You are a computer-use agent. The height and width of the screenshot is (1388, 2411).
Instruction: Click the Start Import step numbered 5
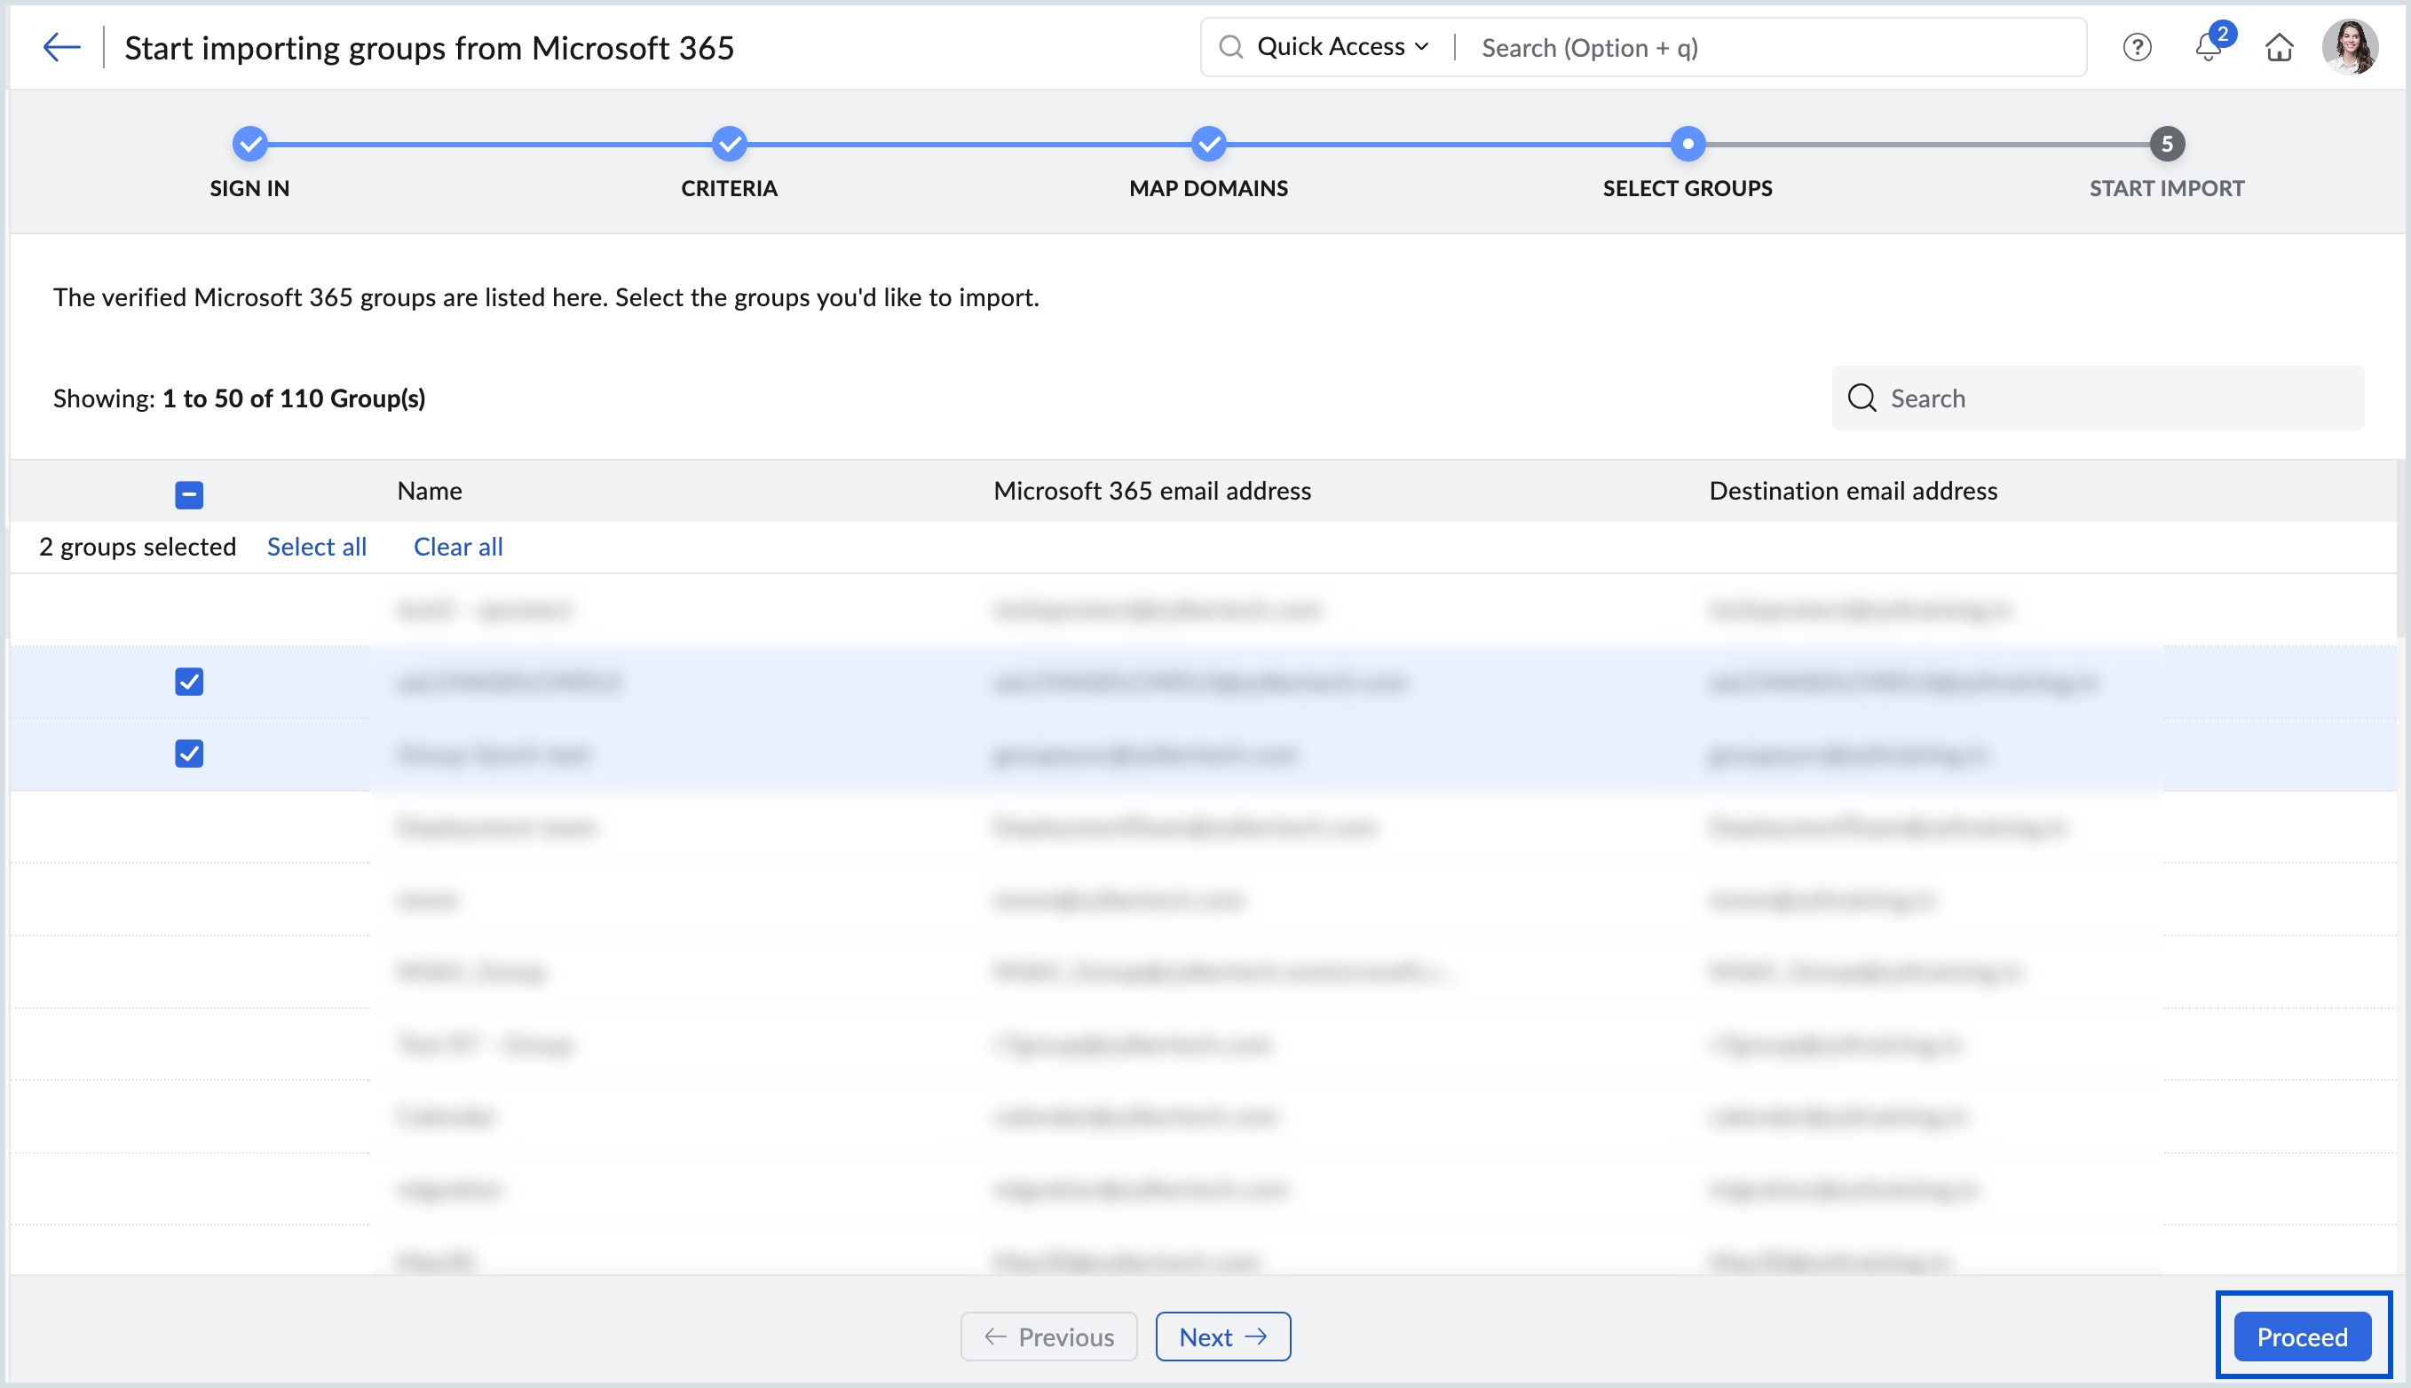tap(2166, 146)
